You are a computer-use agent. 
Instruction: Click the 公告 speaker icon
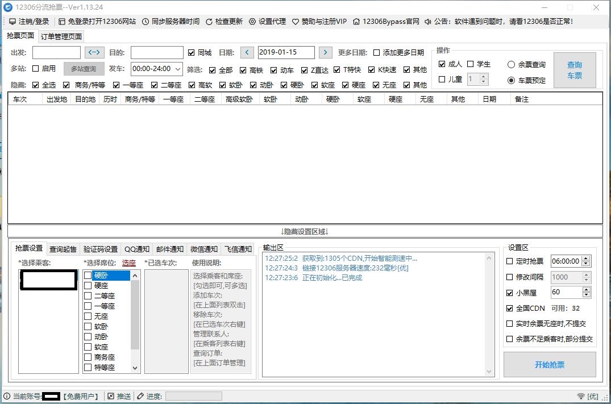point(428,22)
